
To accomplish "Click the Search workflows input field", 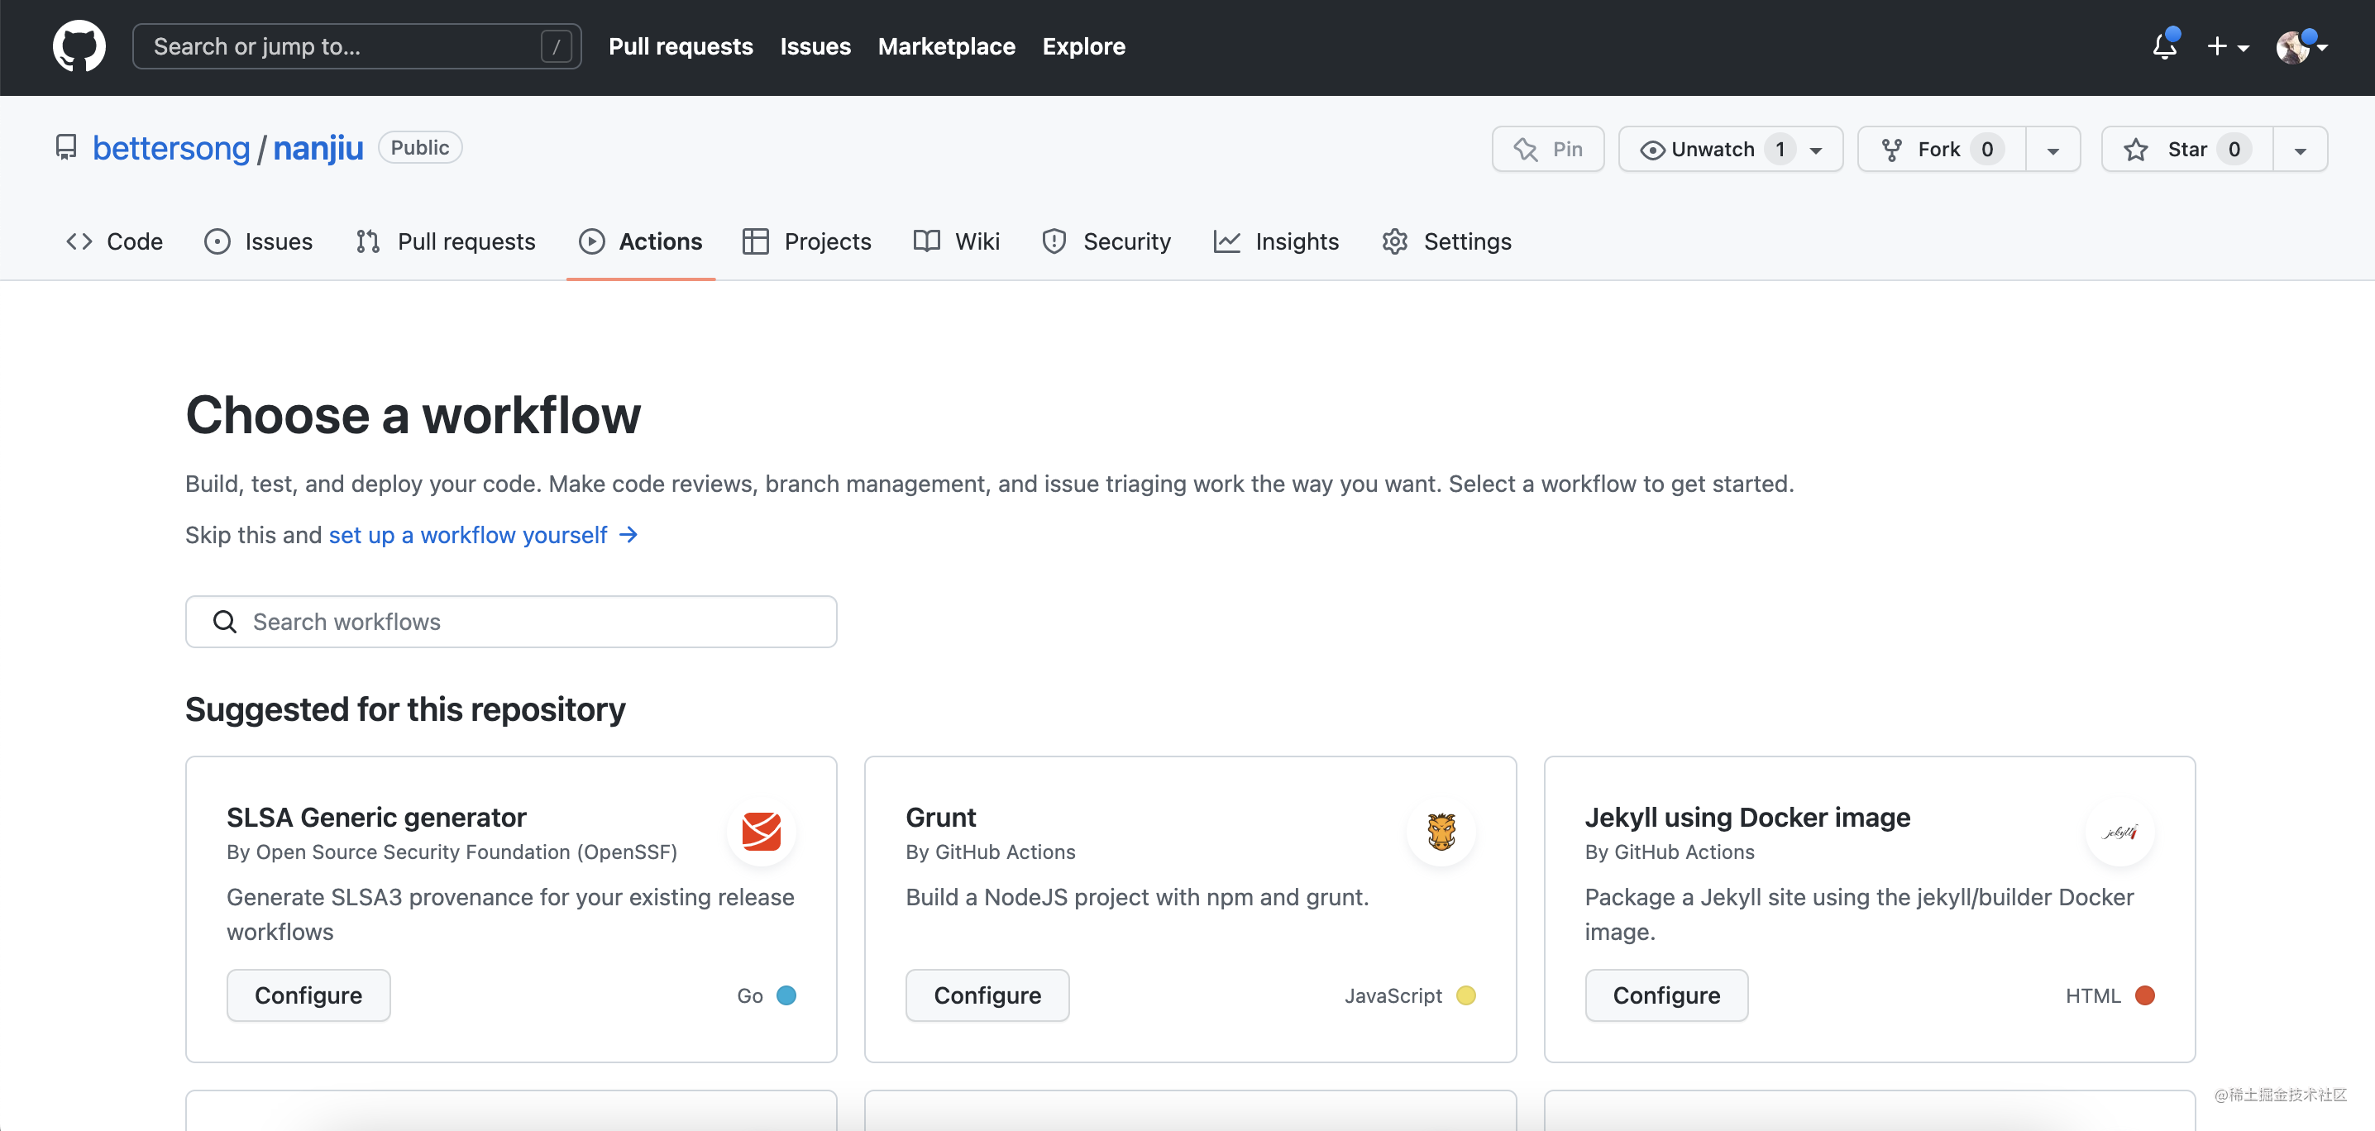I will pyautogui.click(x=510, y=621).
